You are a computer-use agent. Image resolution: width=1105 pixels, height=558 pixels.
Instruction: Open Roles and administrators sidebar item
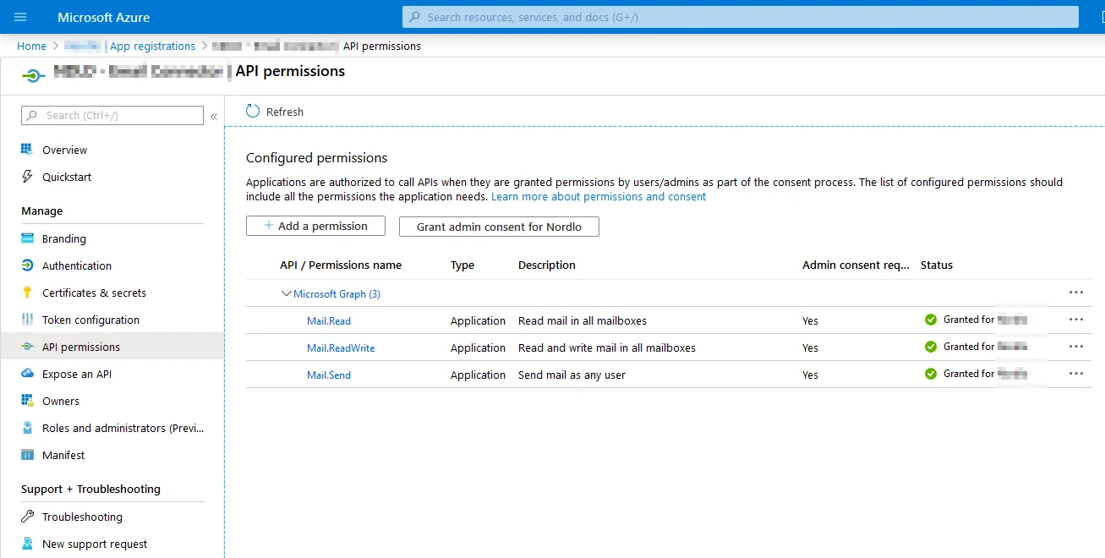[123, 428]
